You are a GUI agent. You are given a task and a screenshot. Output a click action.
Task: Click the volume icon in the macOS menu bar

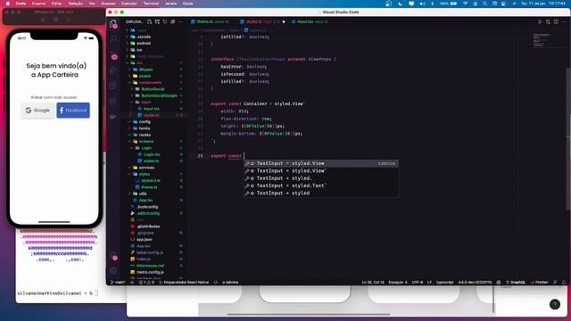422,4
